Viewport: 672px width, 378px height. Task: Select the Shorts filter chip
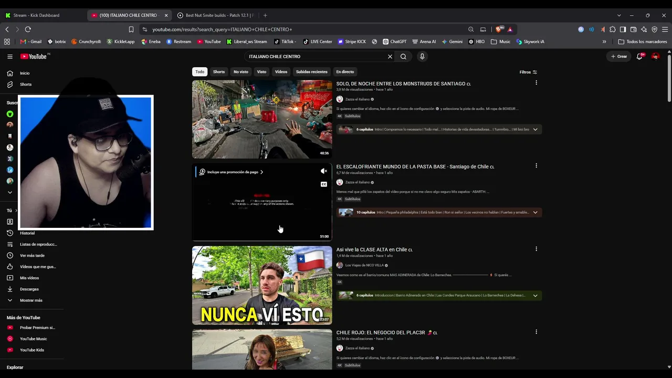[219, 71]
